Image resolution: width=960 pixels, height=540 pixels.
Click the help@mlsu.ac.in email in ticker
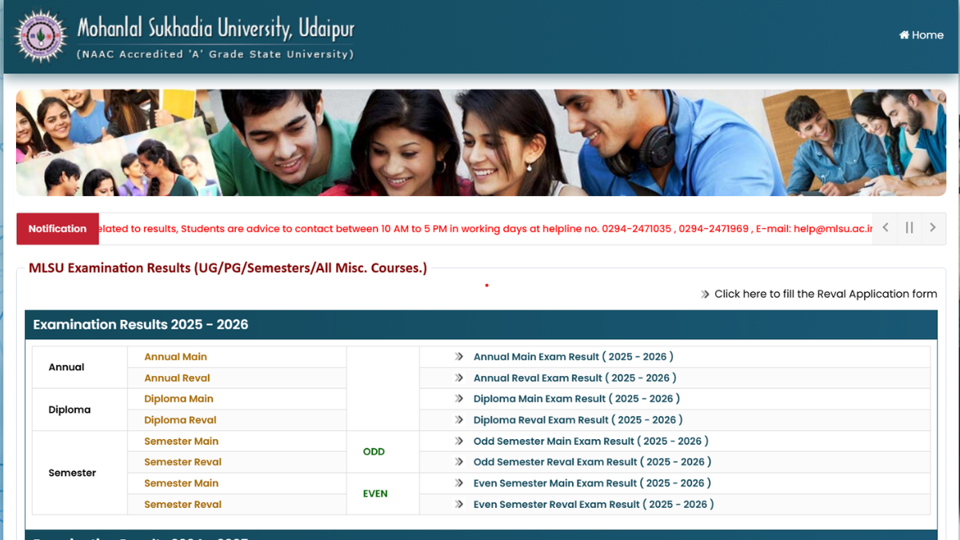coord(833,229)
